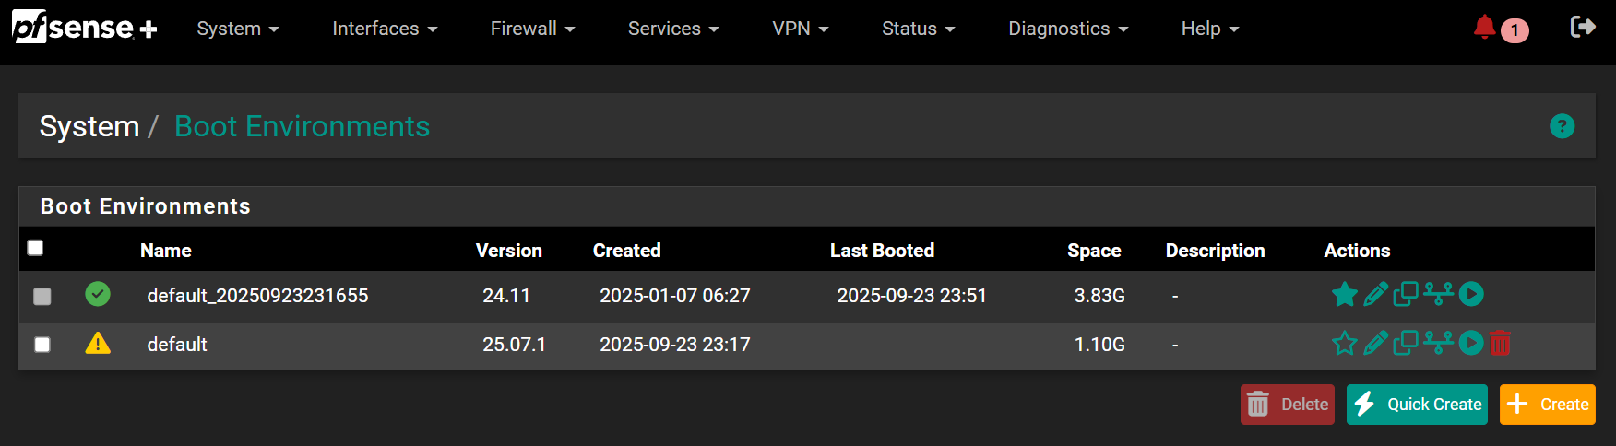Click network tree icon in default row
This screenshot has height=446, width=1616.
coord(1438,344)
